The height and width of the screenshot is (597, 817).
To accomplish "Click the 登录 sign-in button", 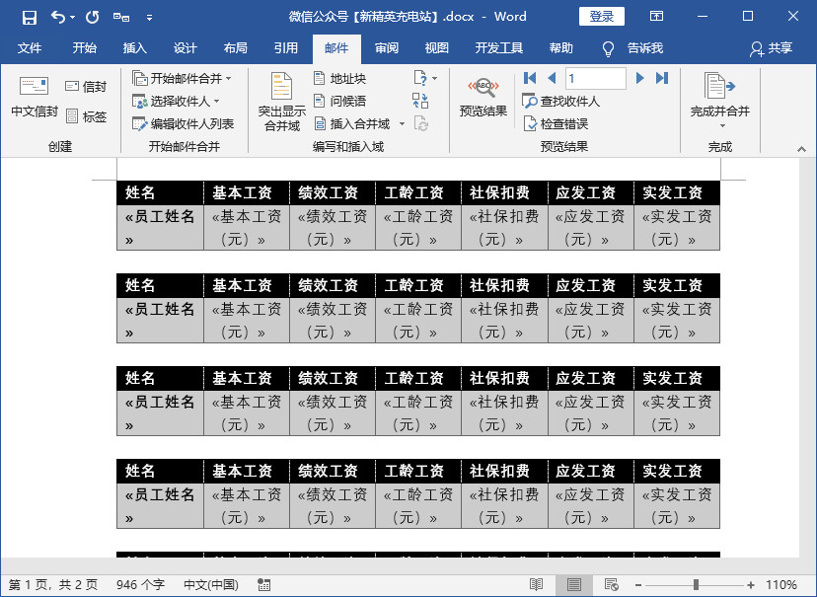I will pos(604,16).
